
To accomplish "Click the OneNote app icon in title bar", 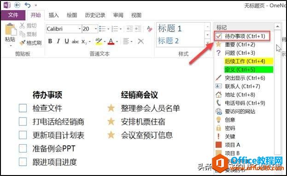I will click(x=7, y=5).
